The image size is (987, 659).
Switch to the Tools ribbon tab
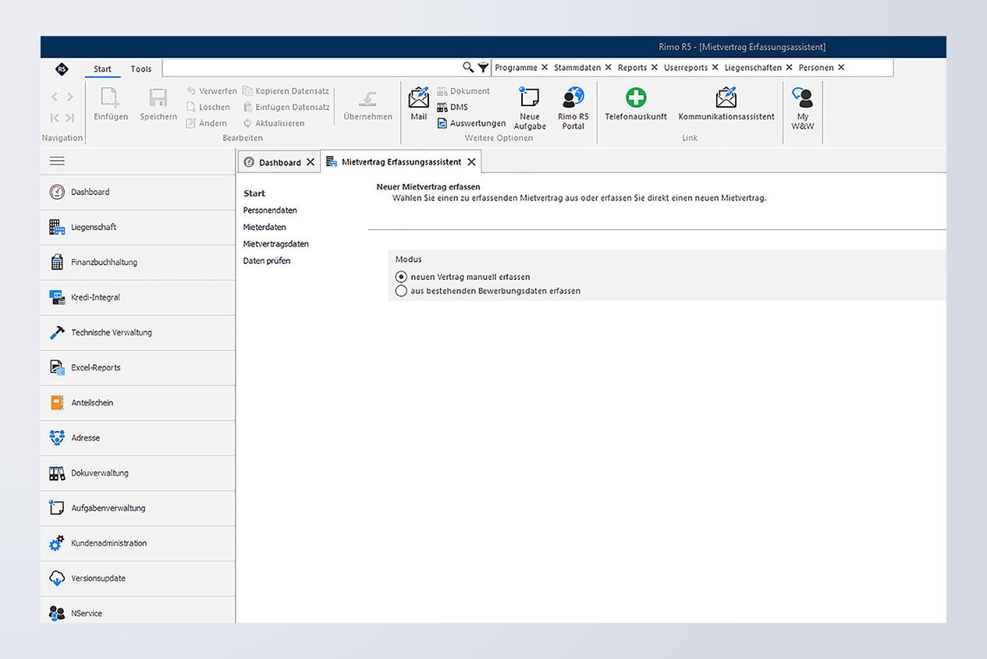141,69
